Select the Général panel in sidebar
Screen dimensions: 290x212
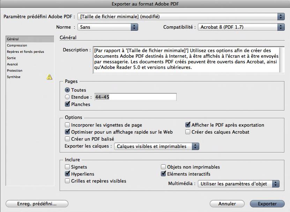coord(30,39)
